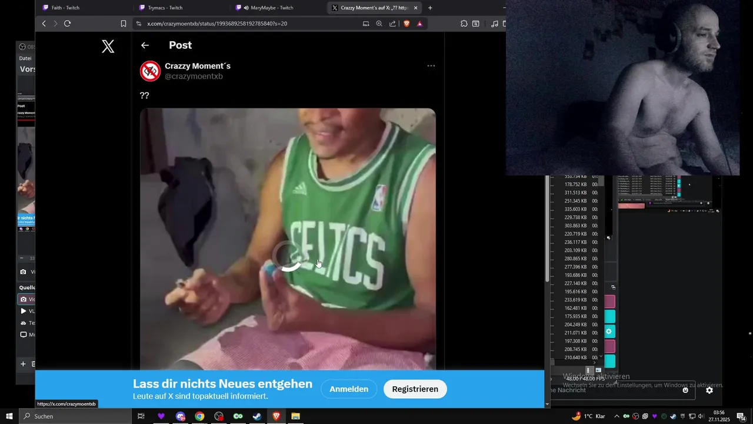Add a source with OBS plus icon
The width and height of the screenshot is (753, 424).
[x=23, y=364]
